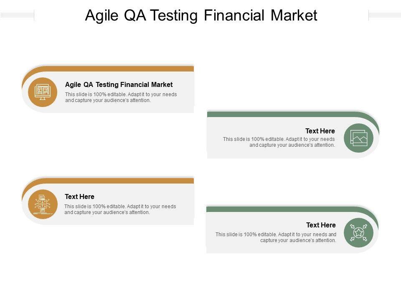The width and height of the screenshot is (401, 301).
Task: Select 'Text Here' beside the star icon
Action: point(321,225)
